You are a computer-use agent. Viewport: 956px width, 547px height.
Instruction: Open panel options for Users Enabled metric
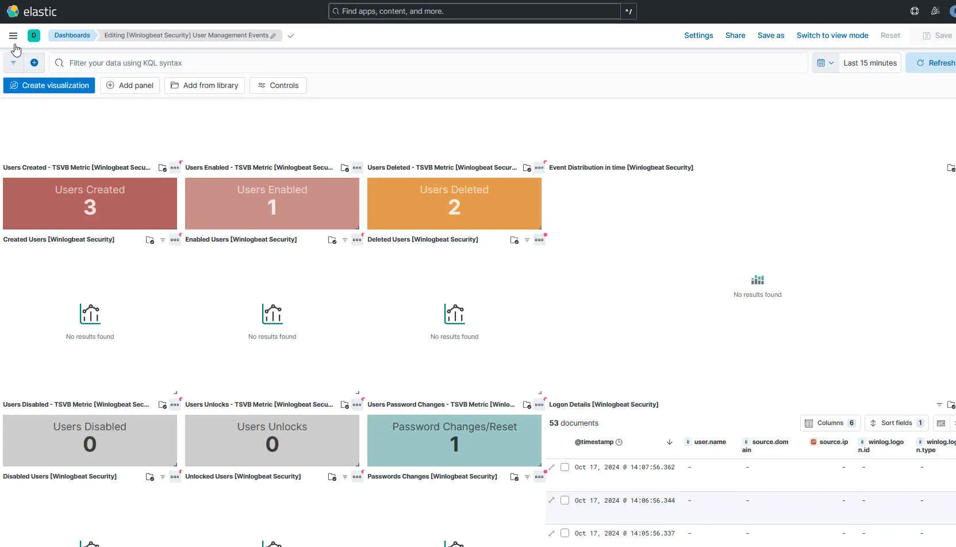(x=357, y=168)
